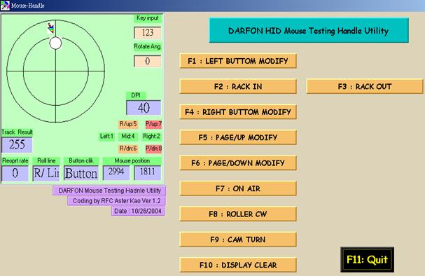This screenshot has height=276, width=425.
Task: Click F3 : RACK OUT button
Action: coord(365,86)
